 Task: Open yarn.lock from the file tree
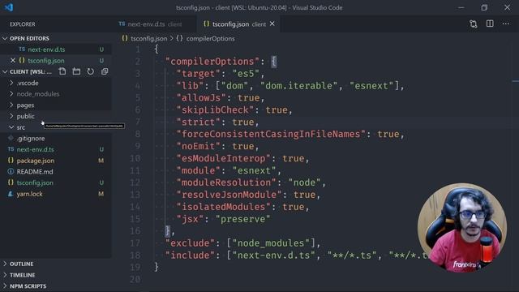(x=29, y=194)
